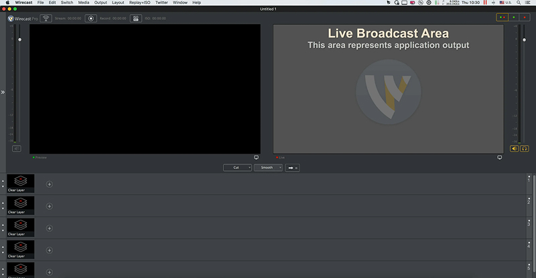Toggle layer 4 number indicator
The width and height of the screenshot is (536, 278).
(x=529, y=245)
